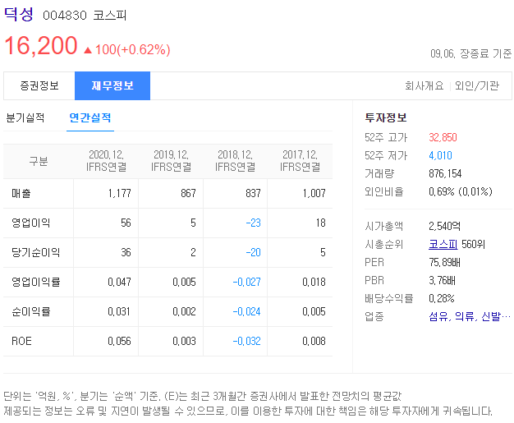Image resolution: width=514 pixels, height=423 pixels.
Task: Click the 2018 영업이익 value -23
Action: (x=254, y=223)
